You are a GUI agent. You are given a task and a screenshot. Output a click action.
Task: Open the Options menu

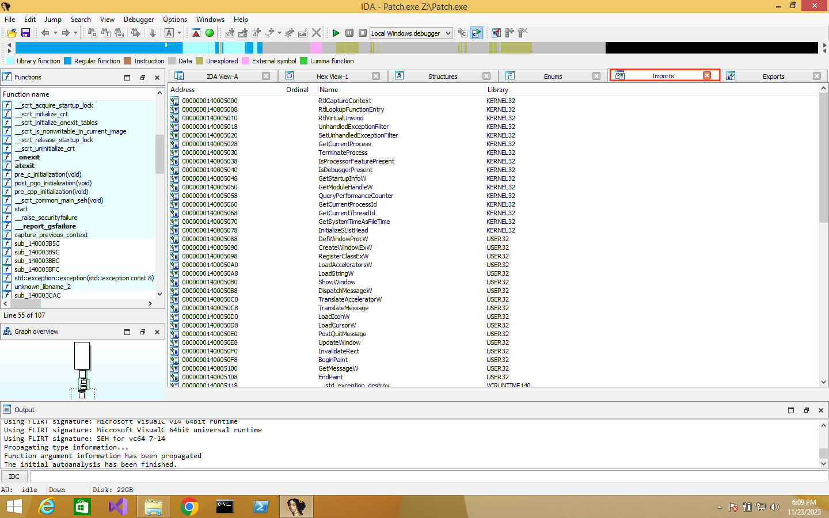pyautogui.click(x=175, y=19)
